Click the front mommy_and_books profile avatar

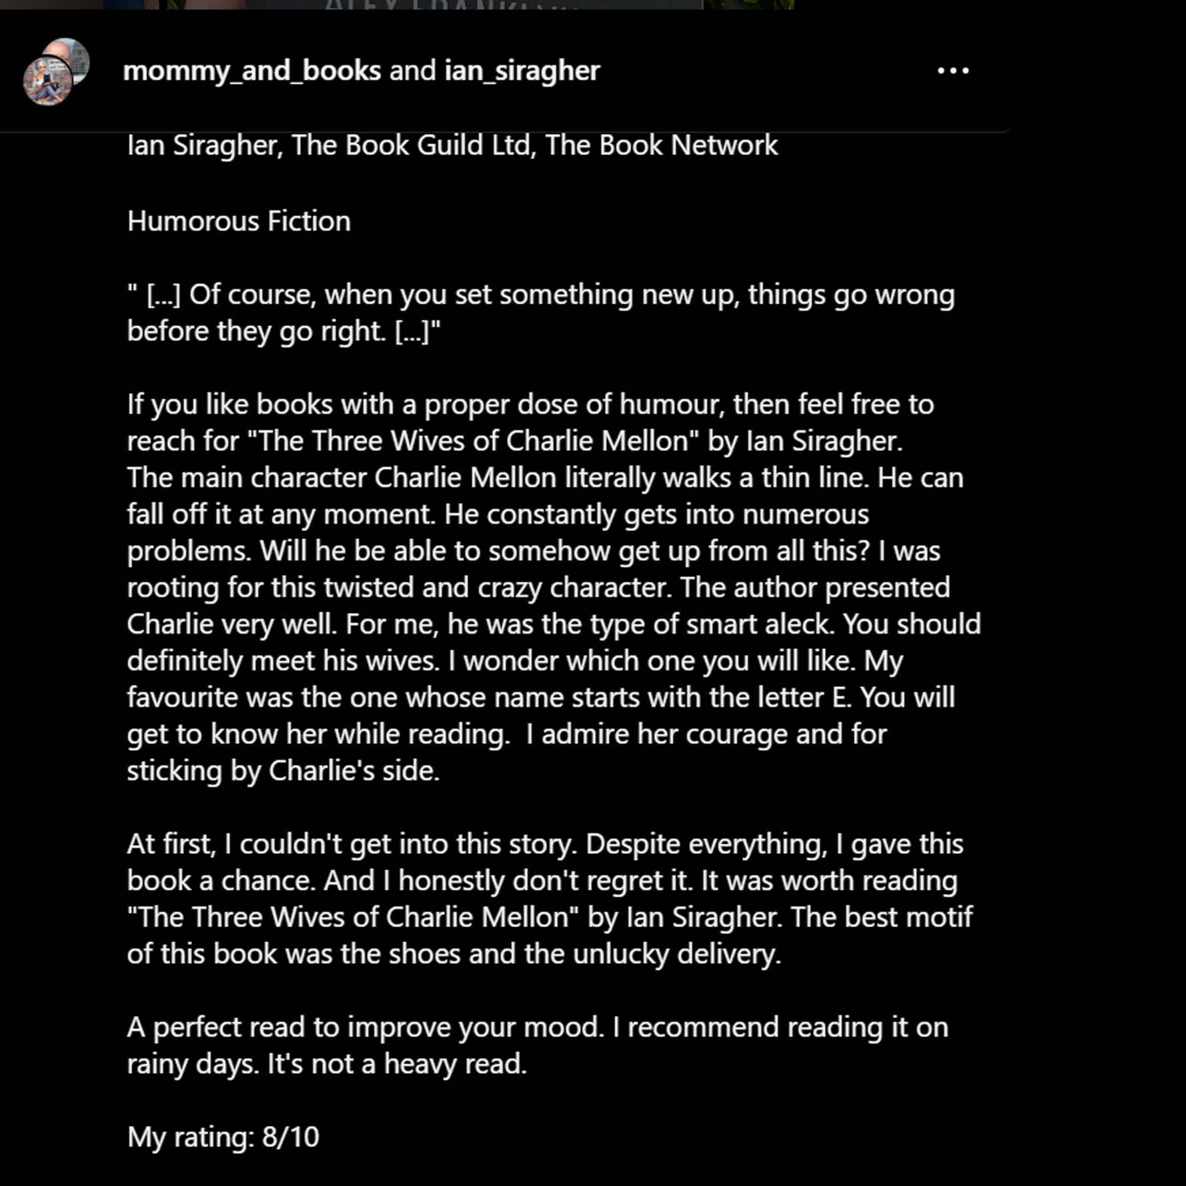45,83
